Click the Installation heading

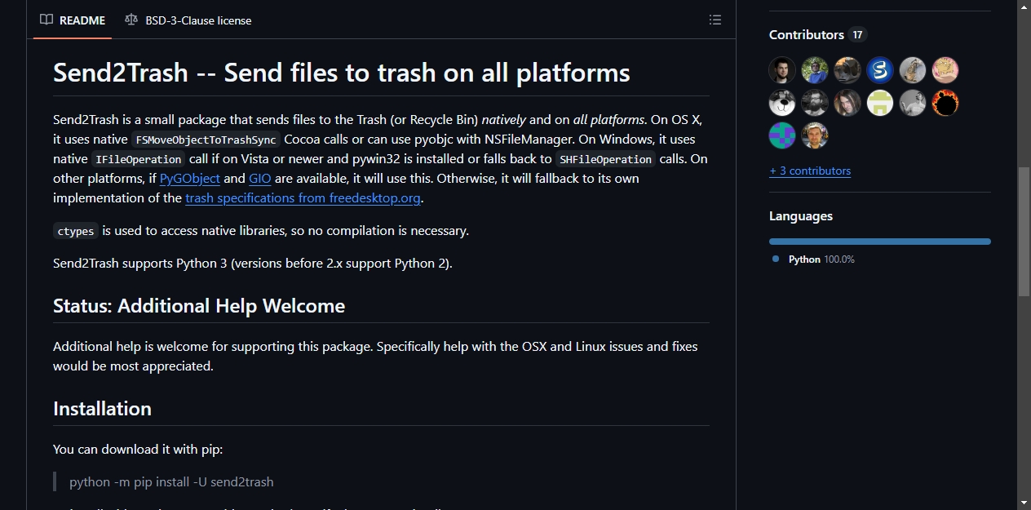pos(102,409)
